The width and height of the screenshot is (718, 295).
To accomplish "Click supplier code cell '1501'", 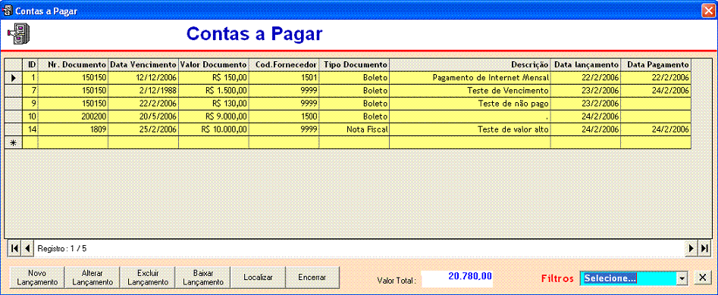I will coord(284,78).
